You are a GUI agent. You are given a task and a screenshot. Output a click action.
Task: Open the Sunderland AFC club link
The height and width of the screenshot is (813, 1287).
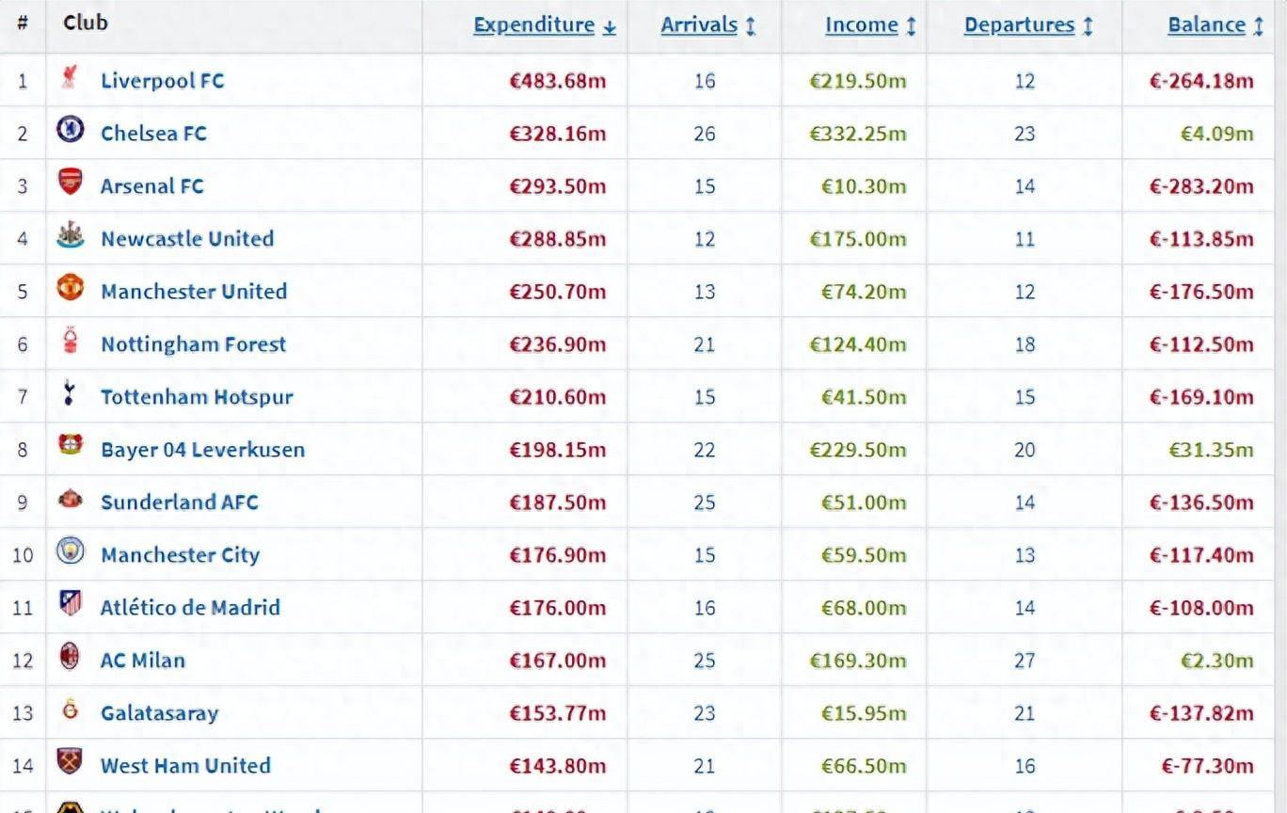coord(179,502)
